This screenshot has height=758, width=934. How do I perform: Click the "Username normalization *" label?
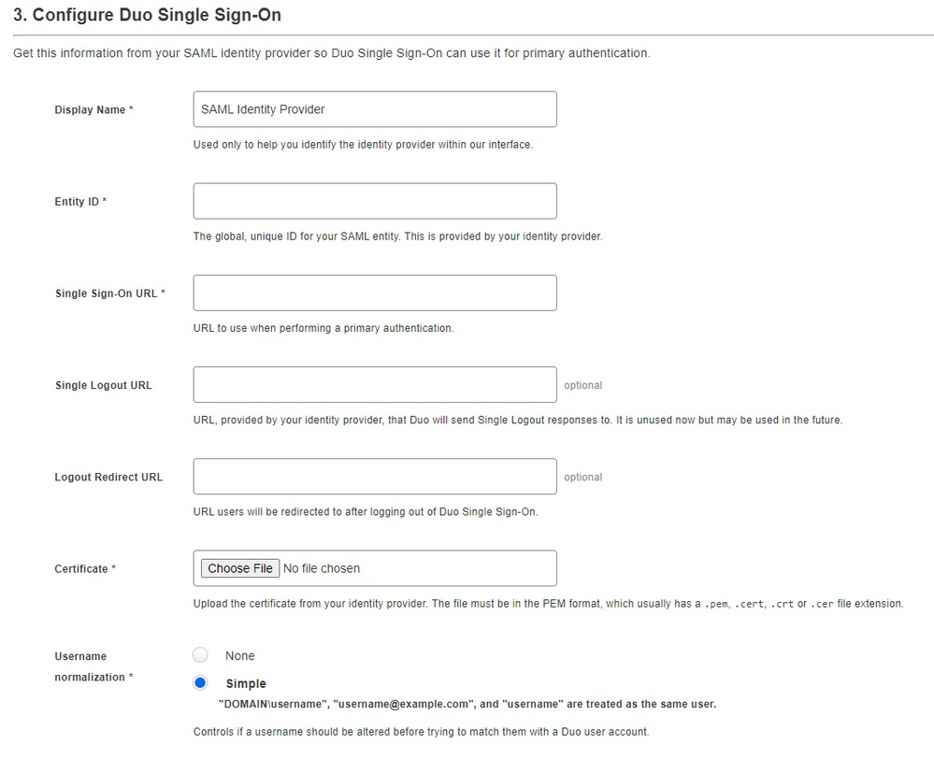point(93,666)
